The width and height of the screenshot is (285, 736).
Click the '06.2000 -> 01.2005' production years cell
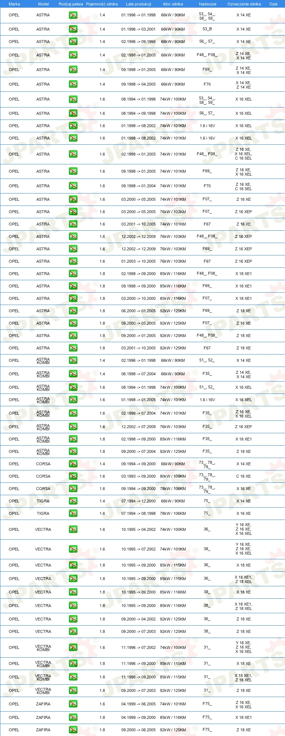click(138, 311)
